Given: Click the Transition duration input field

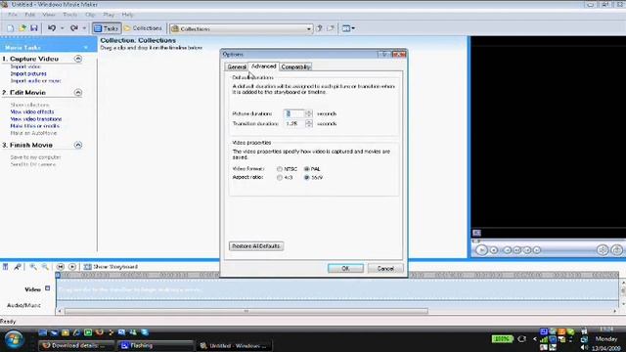Looking at the screenshot, I should coord(293,124).
